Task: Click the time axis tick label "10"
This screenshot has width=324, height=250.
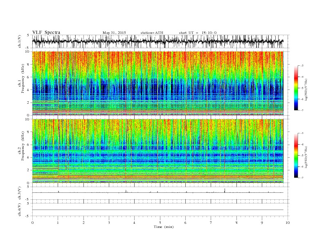Action: click(x=288, y=223)
